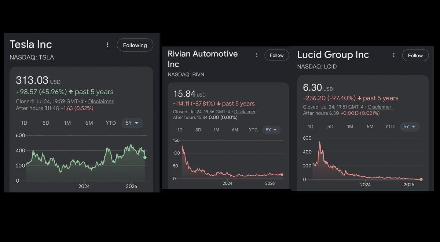Follow Lucid Group stock
440x242 pixels.
coord(415,55)
